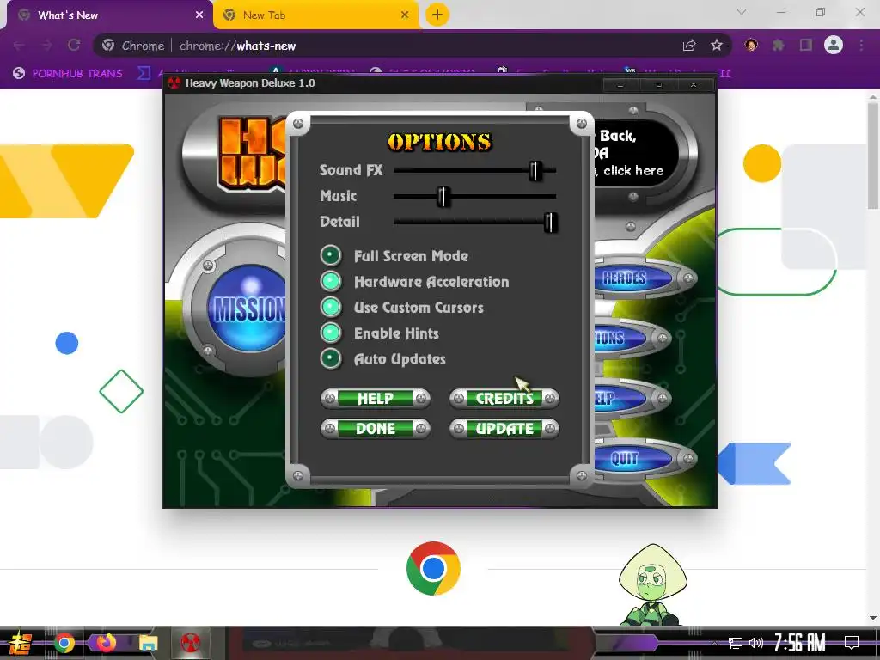
Task: Open HELP from the options dialog
Action: click(x=376, y=399)
